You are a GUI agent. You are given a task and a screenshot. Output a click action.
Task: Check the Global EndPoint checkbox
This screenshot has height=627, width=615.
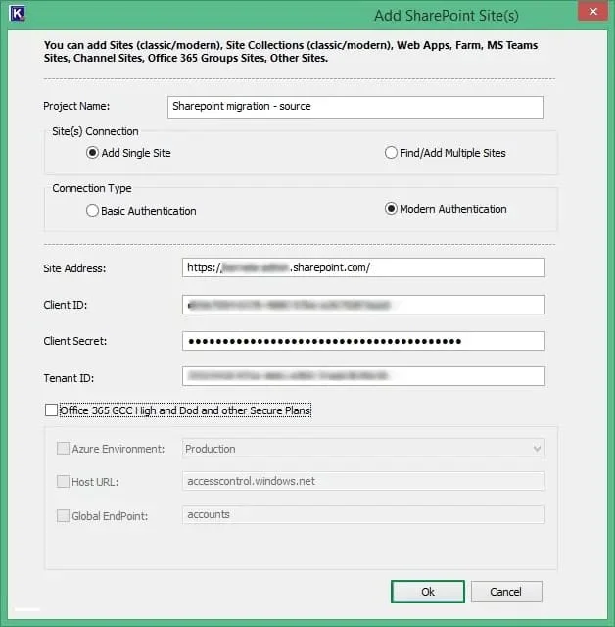[64, 515]
